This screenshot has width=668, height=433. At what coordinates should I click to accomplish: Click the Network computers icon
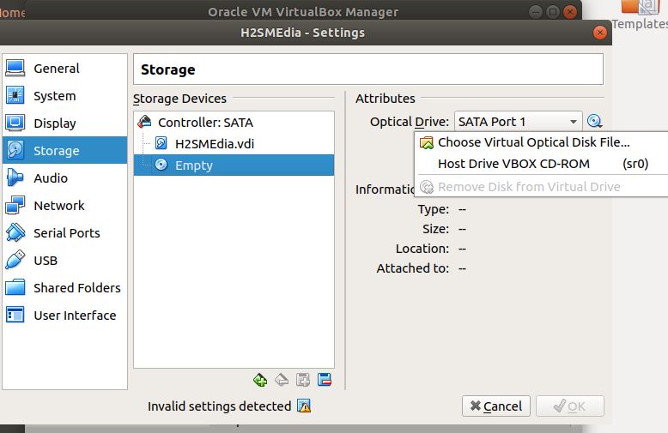coord(15,205)
